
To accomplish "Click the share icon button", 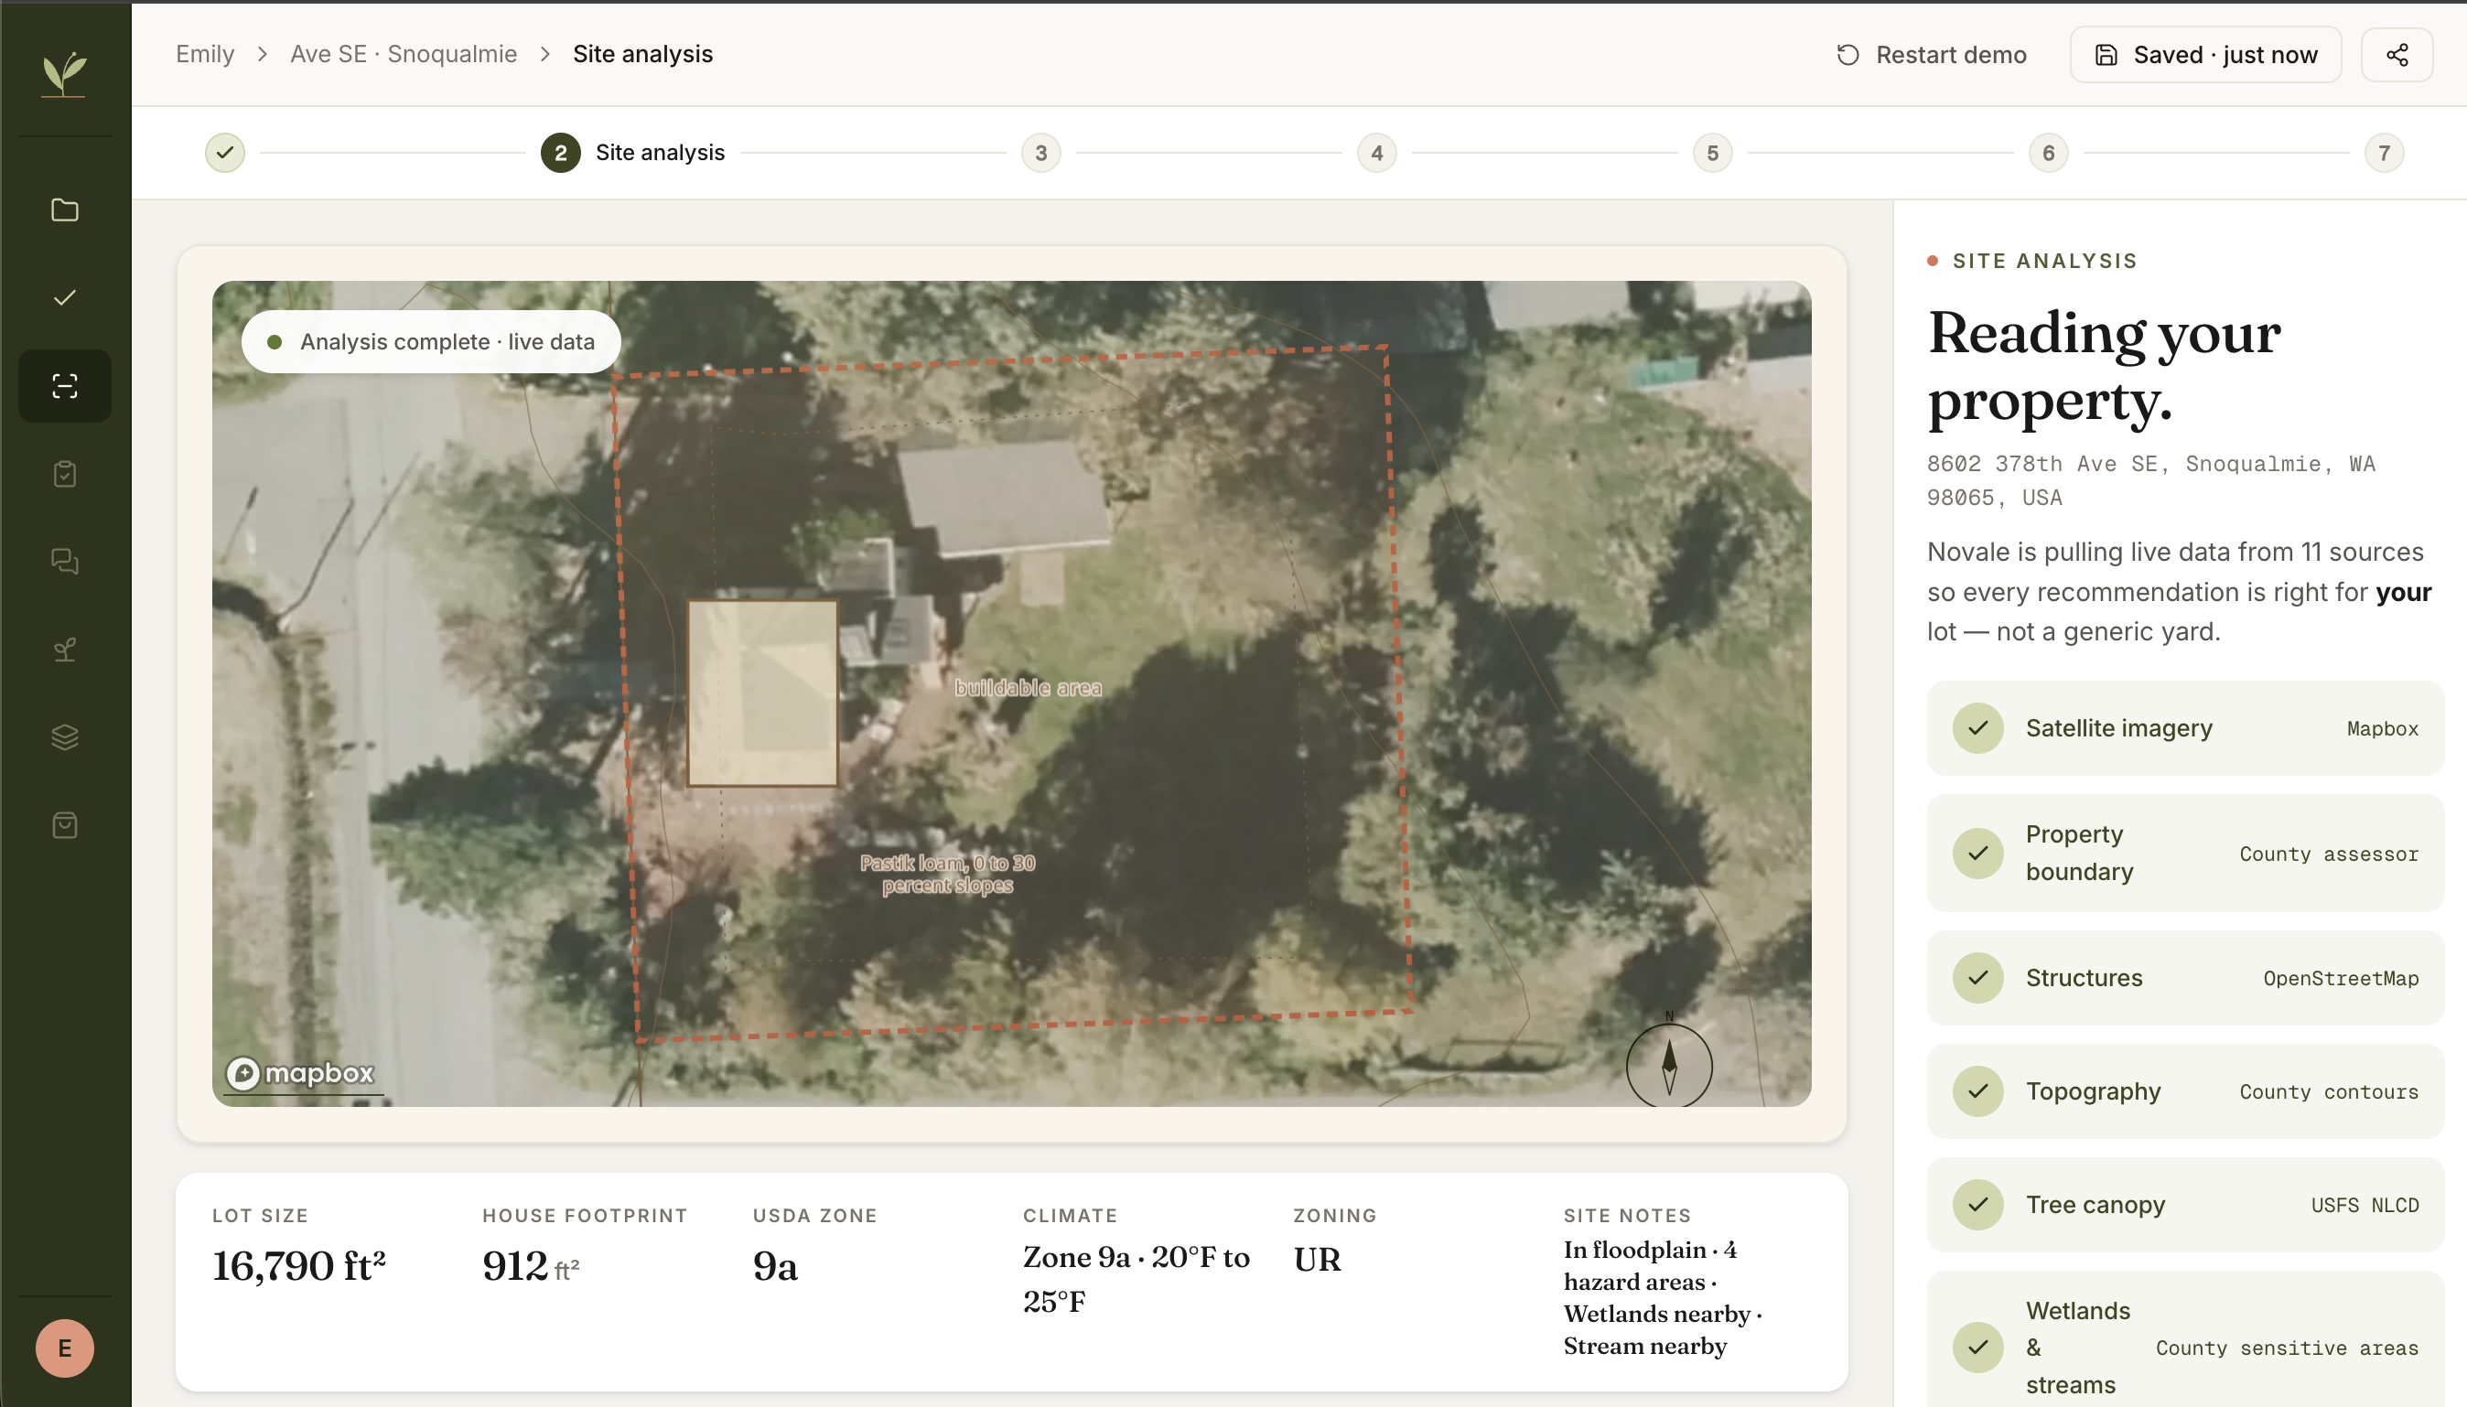I will [x=2397, y=55].
